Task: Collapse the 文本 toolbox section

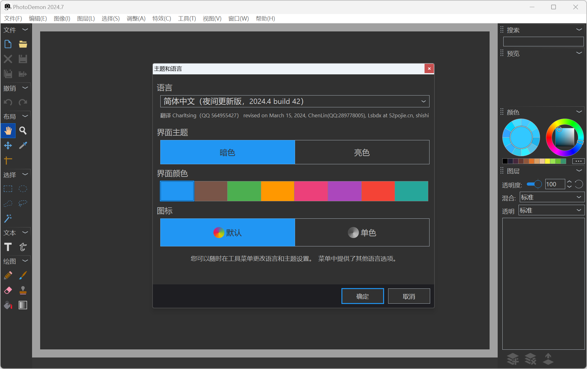Action: coord(25,233)
